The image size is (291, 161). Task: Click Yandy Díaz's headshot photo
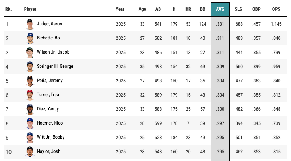tap(30, 109)
